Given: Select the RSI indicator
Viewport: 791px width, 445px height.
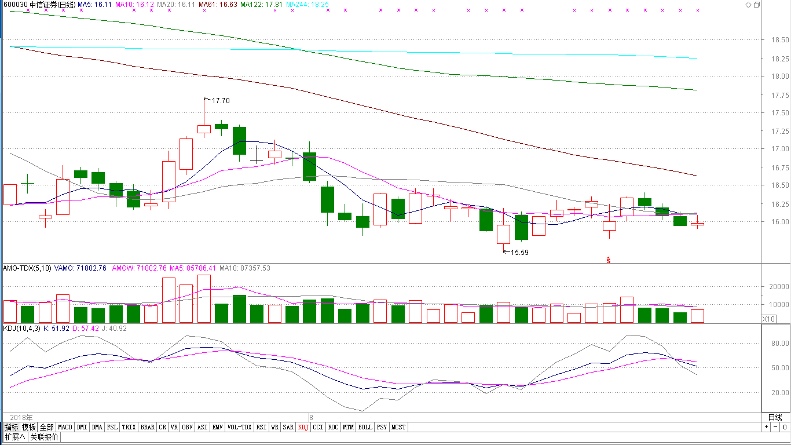Looking at the screenshot, I should click(261, 427).
